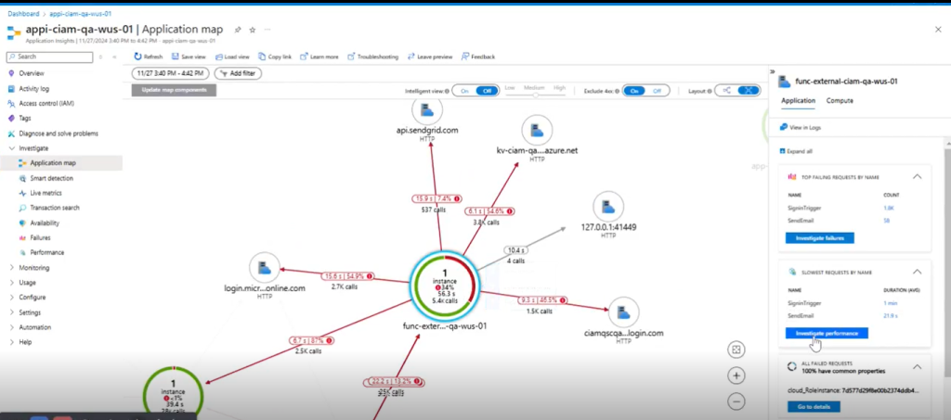This screenshot has width=951, height=420.
Task: Click the Dashboard breadcrumb link
Action: coord(23,13)
